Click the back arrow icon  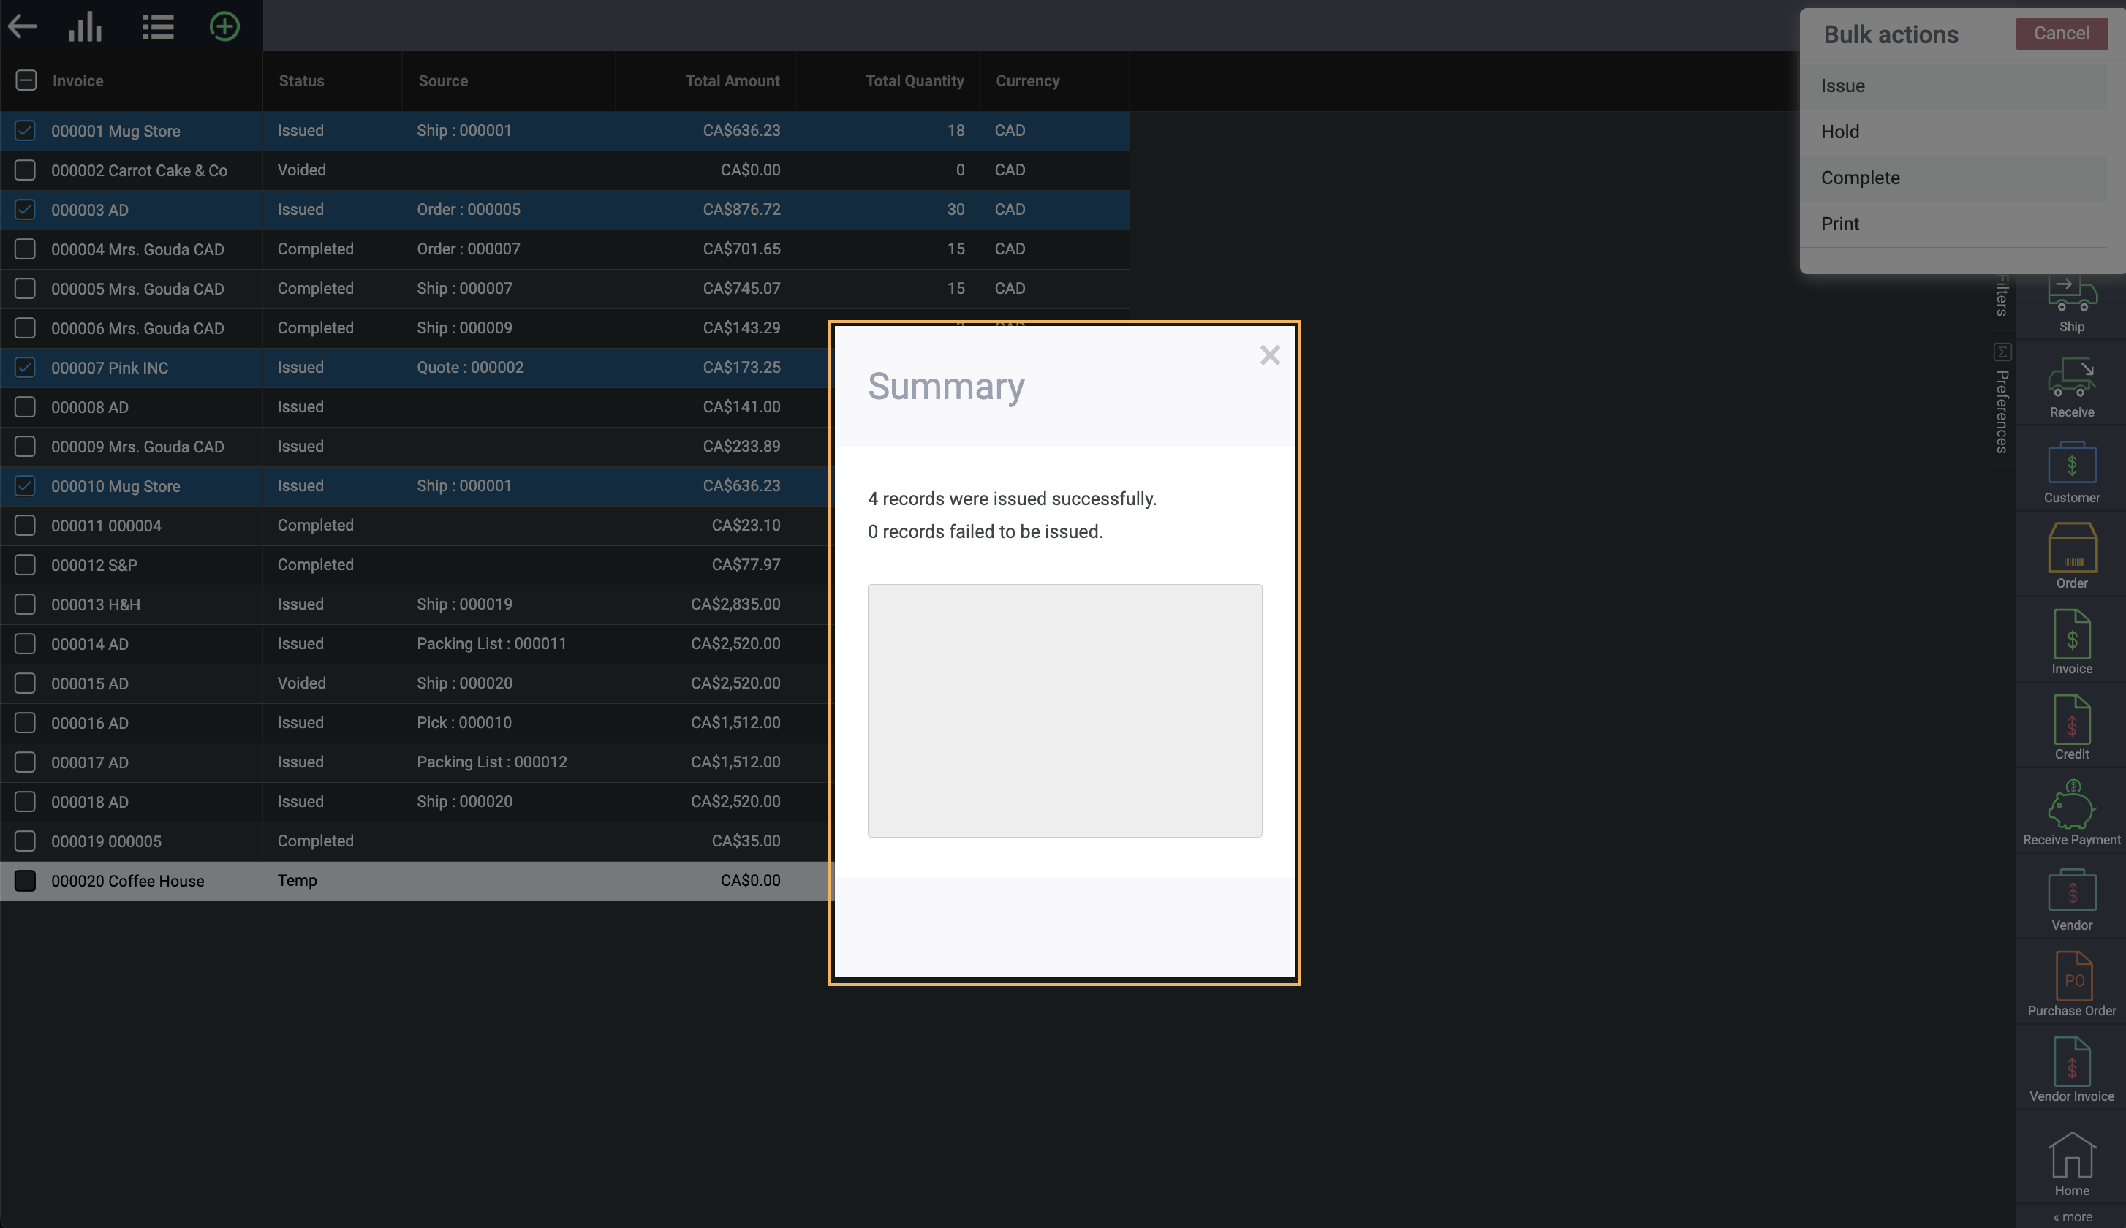click(23, 26)
